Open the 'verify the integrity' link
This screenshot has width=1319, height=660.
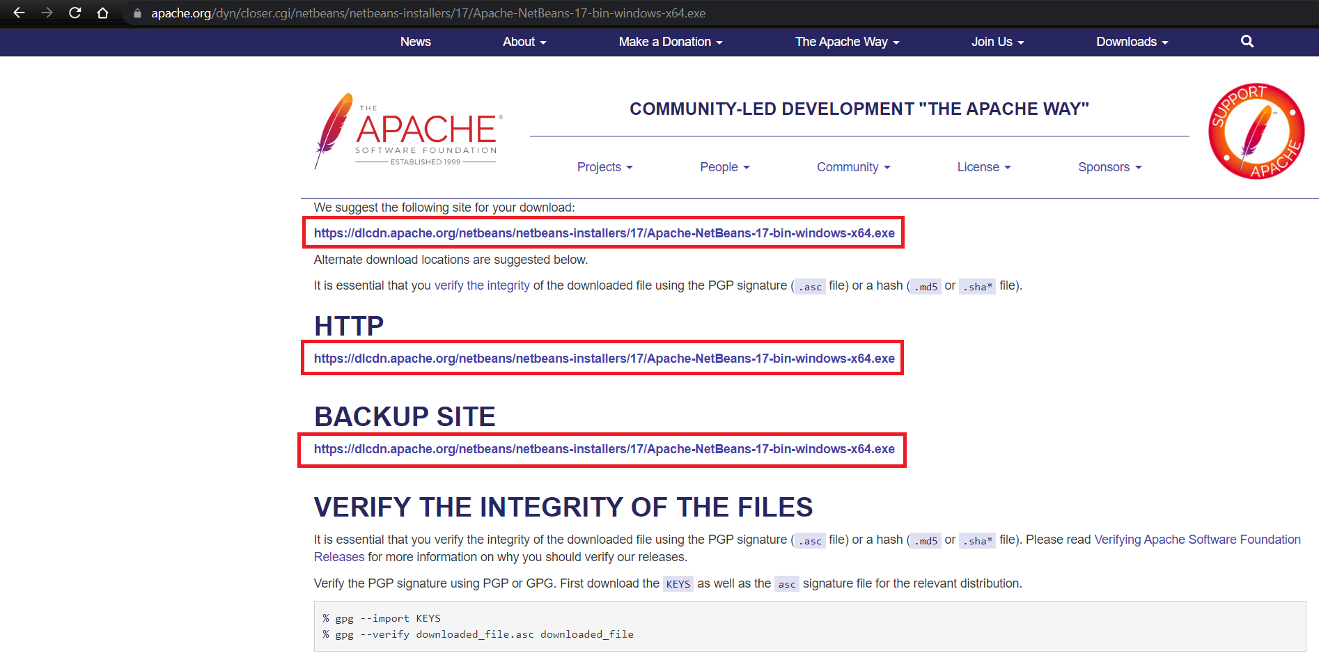(482, 285)
